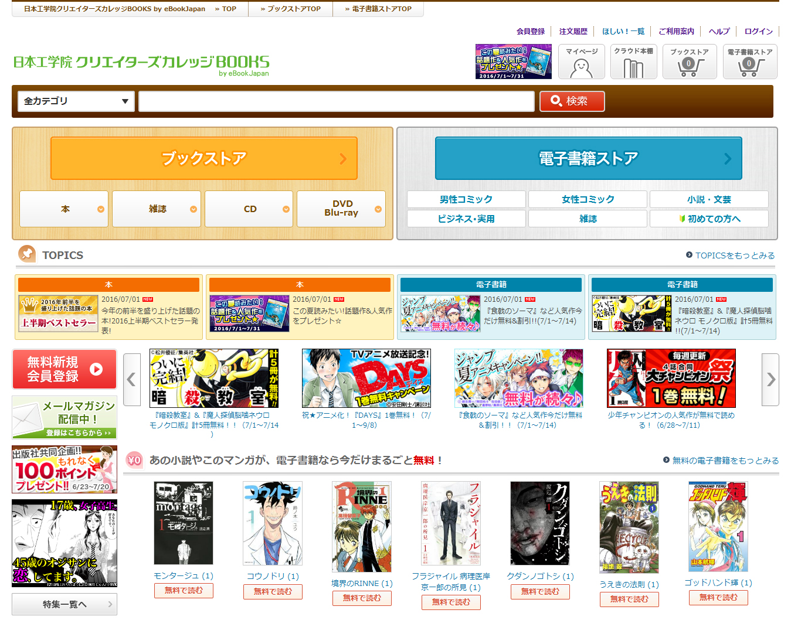Click the header campaign banner thumbnail

point(514,62)
